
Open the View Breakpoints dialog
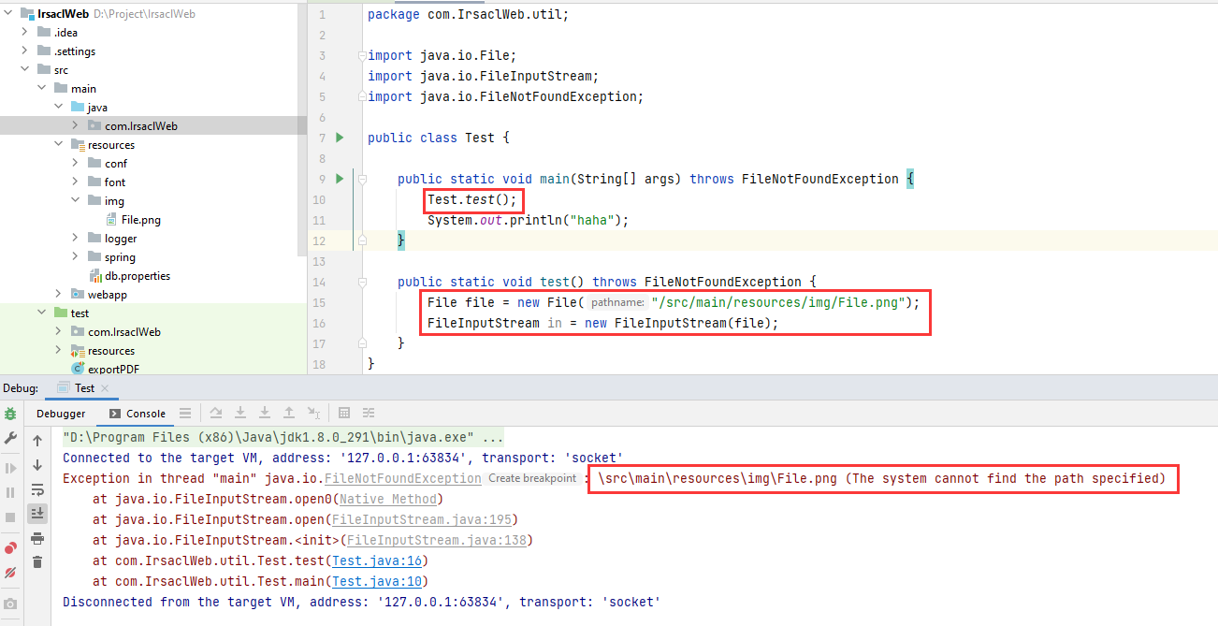(x=8, y=548)
